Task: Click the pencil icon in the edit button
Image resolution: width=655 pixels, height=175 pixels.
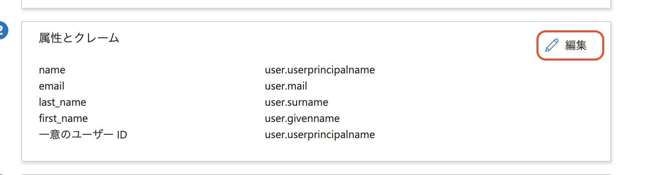Action: [551, 45]
